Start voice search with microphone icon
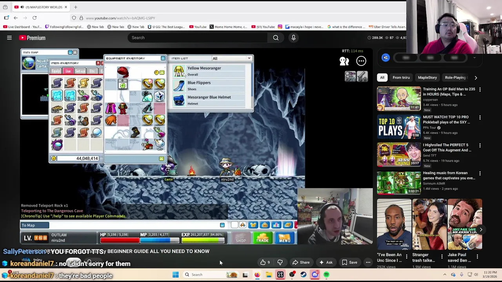Viewport: 502px width, 282px height. point(293,38)
